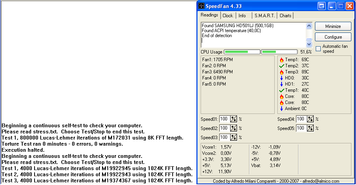The image size is (356, 185).
Task: Click the flame icon of the first Core reading
Action: pos(282,96)
